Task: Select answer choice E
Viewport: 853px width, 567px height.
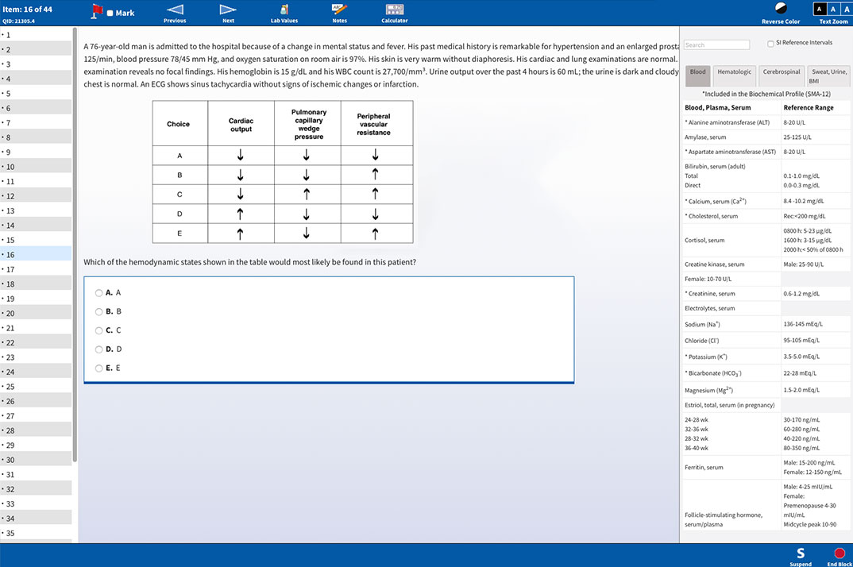Action: tap(98, 368)
